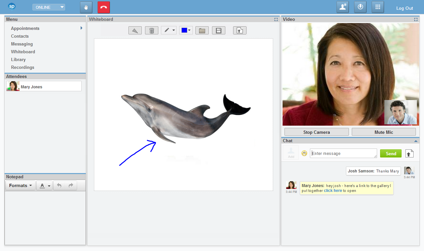Open the whiteboard folder icon

(x=202, y=31)
